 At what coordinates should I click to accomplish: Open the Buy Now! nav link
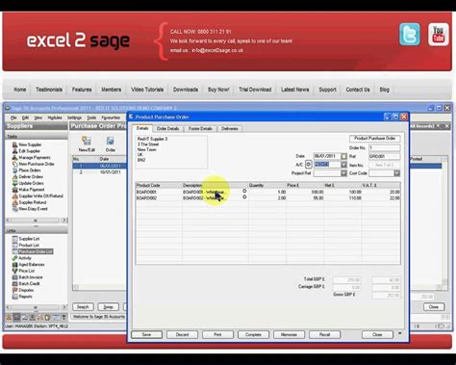coord(218,90)
